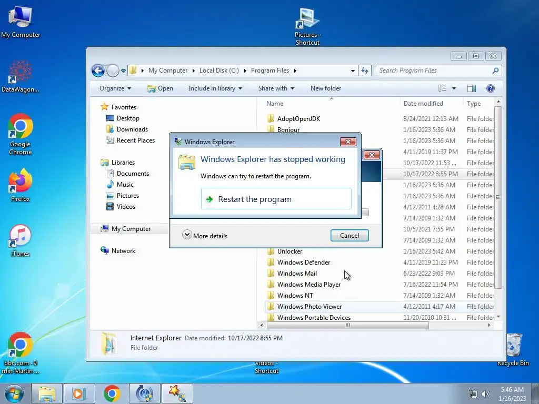Navigate to Local Disk (C:) breadcrumb
This screenshot has height=404, width=539.
[x=219, y=70]
